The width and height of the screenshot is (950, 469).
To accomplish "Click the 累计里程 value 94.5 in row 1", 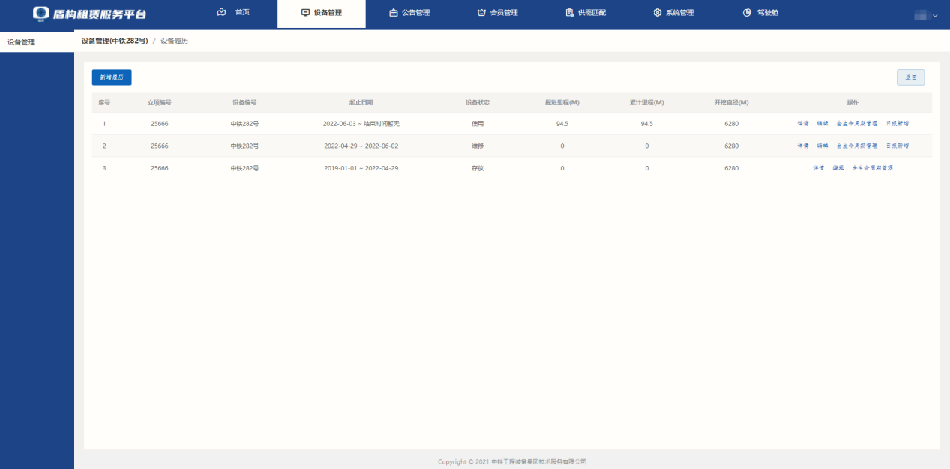I will tap(646, 123).
